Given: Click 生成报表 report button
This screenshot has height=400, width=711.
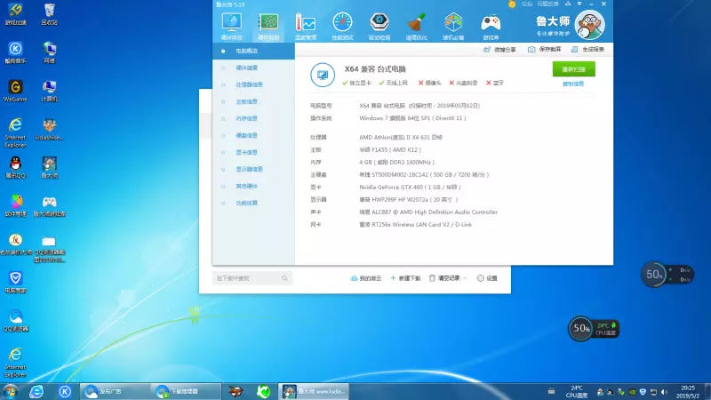Looking at the screenshot, I should (x=587, y=50).
